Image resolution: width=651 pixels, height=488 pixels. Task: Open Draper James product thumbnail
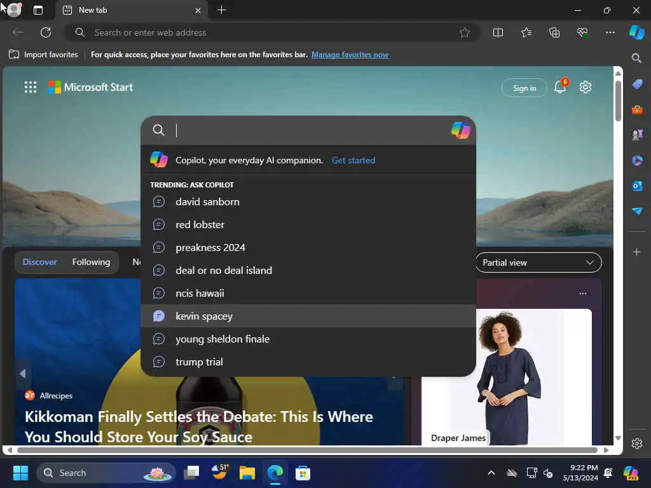507,377
